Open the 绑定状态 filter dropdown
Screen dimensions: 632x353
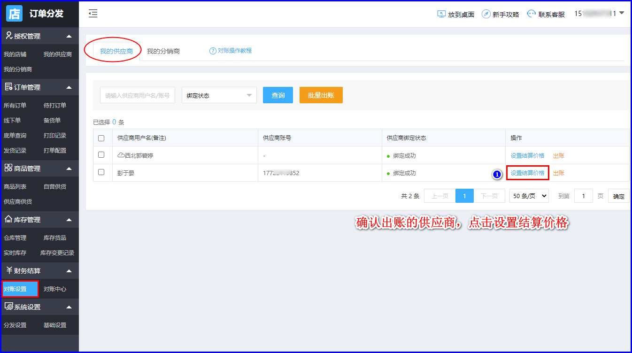pos(219,95)
